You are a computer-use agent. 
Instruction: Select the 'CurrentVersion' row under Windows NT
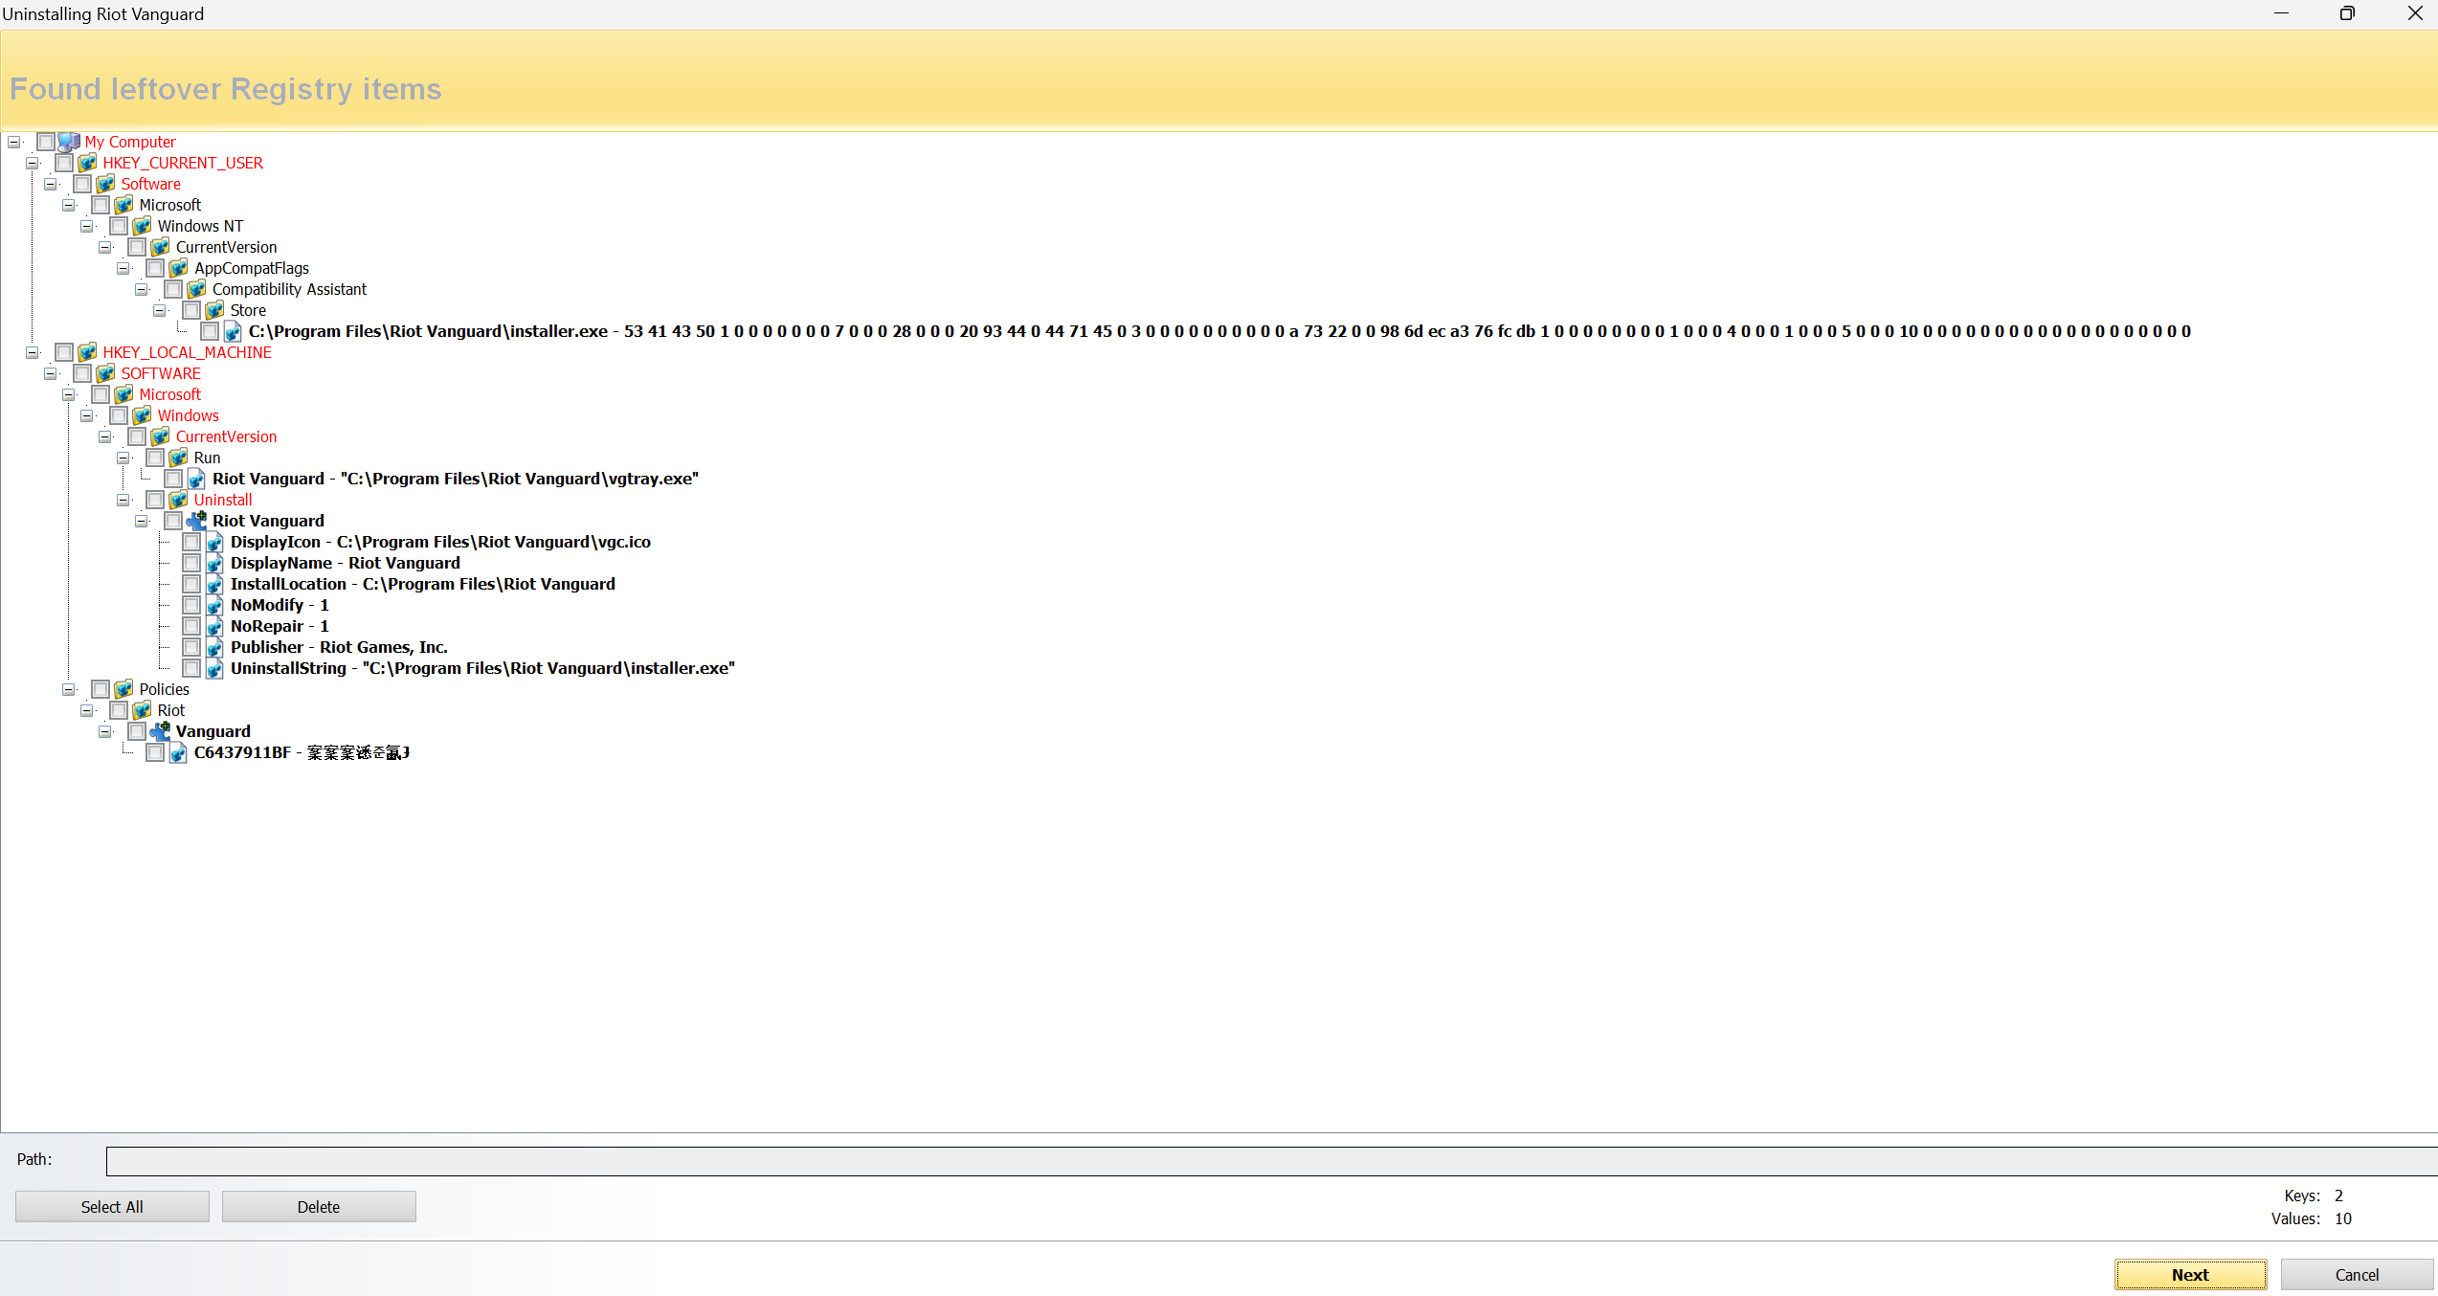point(226,247)
